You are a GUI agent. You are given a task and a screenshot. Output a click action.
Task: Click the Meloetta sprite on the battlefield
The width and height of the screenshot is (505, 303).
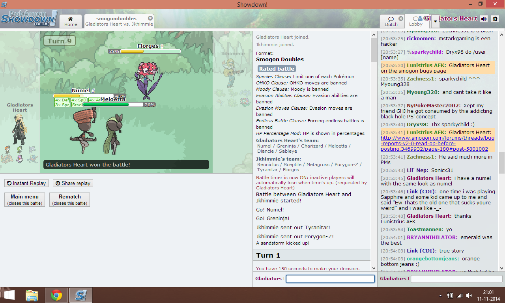pos(114,134)
